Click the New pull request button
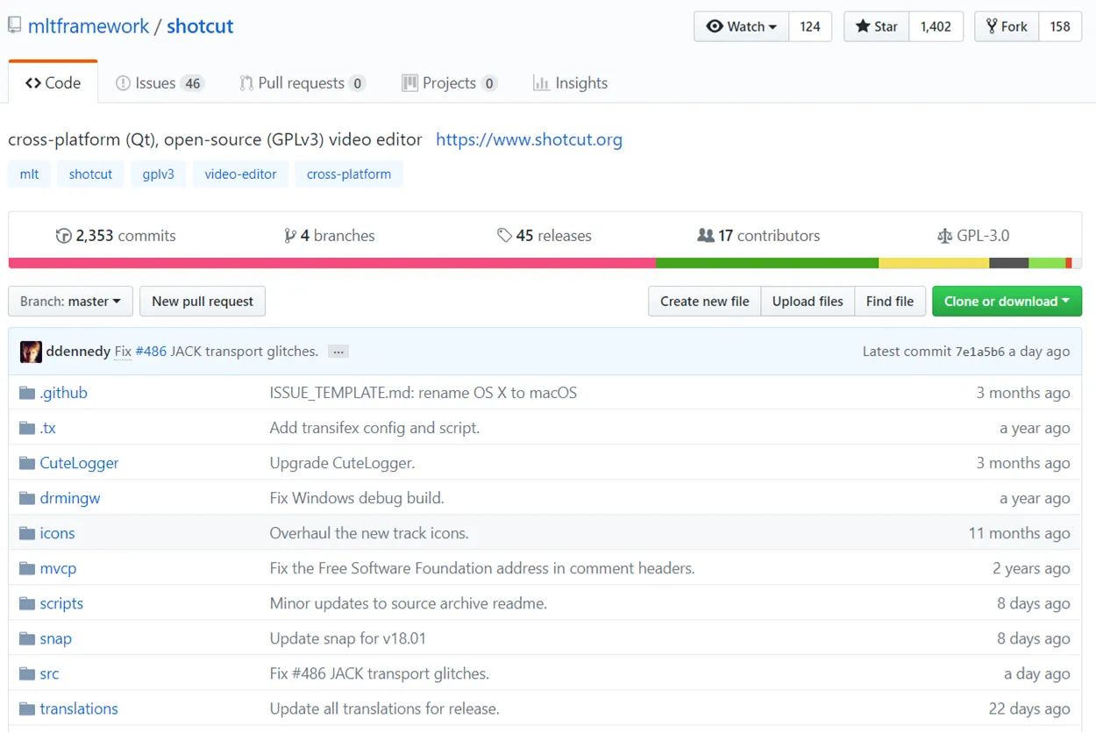The width and height of the screenshot is (1096, 733). tap(203, 301)
